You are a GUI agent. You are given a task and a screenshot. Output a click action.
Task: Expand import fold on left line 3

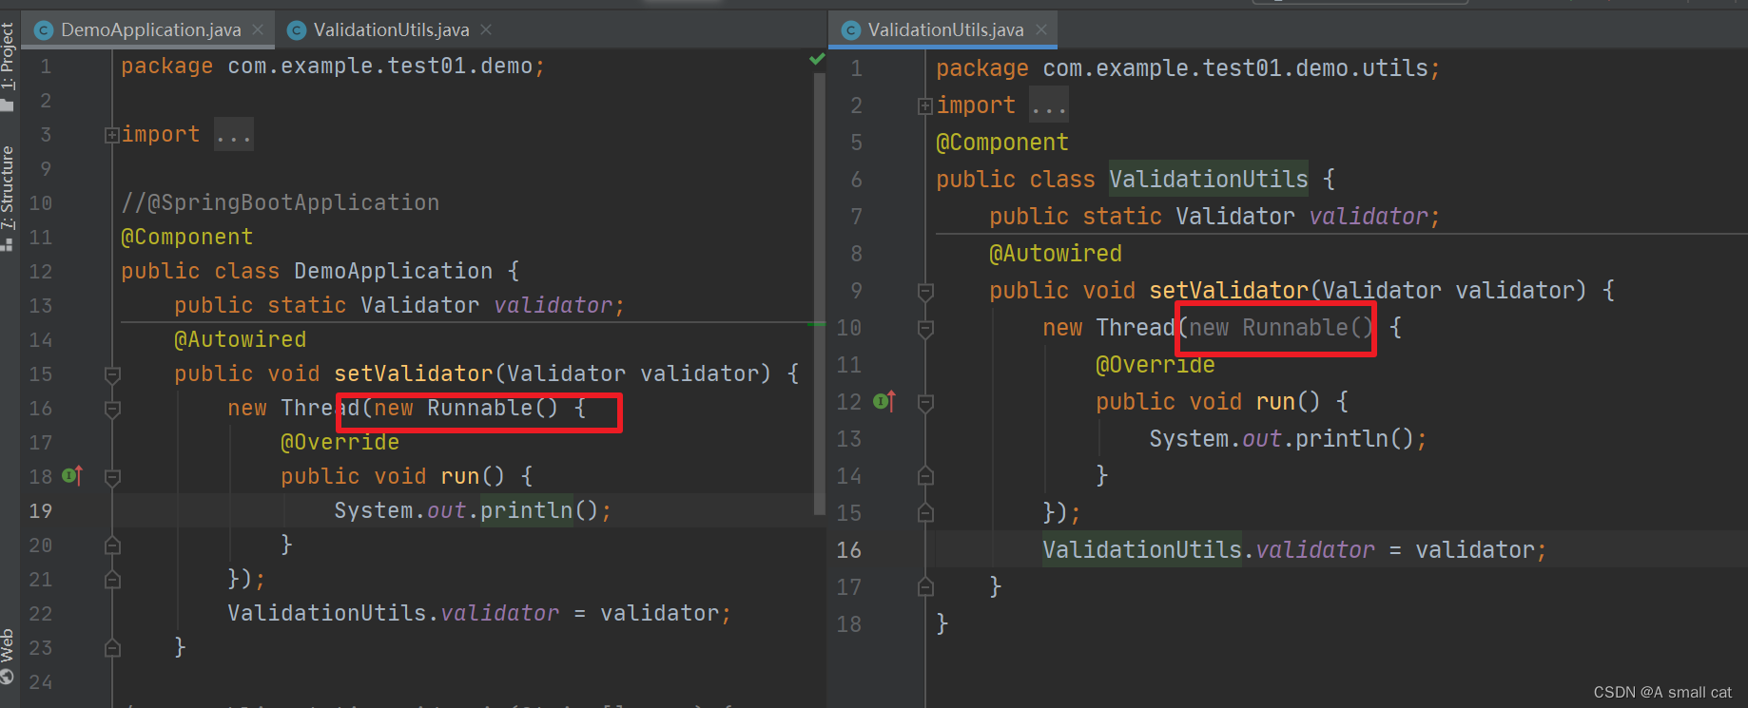(112, 135)
